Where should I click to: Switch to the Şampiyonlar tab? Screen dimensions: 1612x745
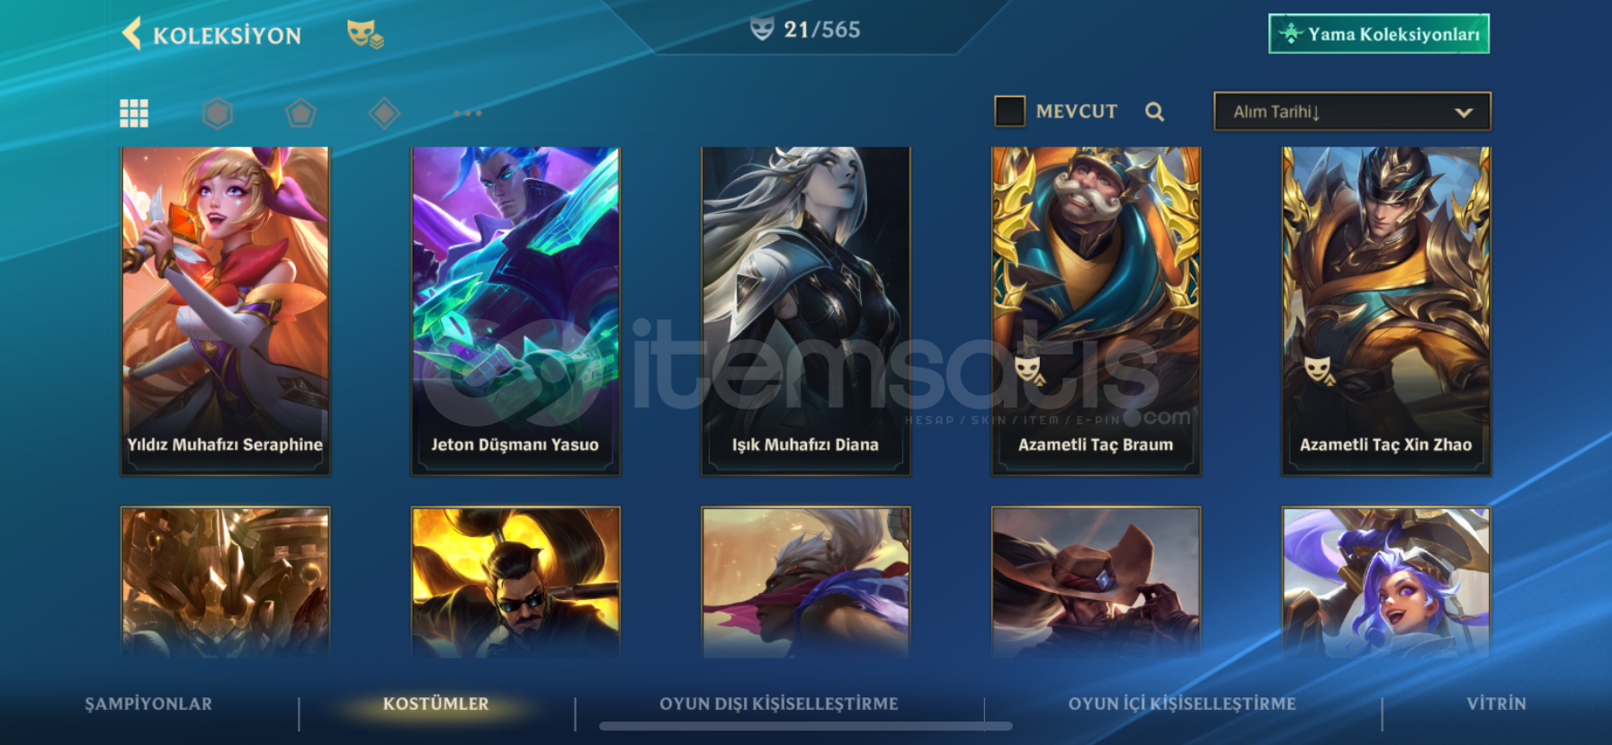point(148,704)
